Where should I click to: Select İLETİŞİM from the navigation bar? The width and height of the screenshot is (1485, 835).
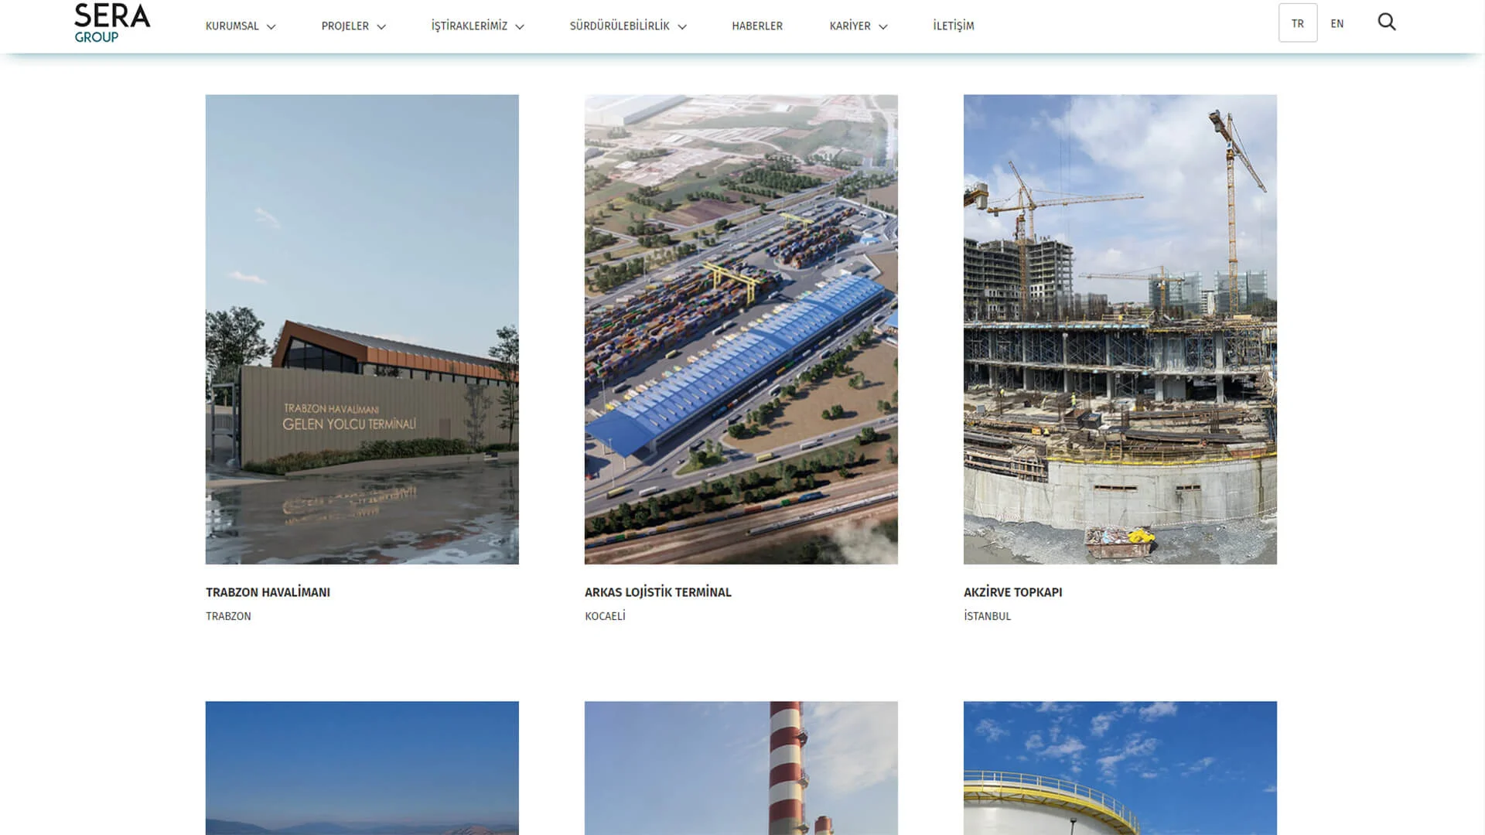[x=953, y=26]
